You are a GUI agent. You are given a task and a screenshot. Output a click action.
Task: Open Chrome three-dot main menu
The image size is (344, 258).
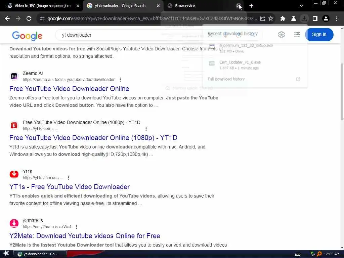[x=337, y=19]
